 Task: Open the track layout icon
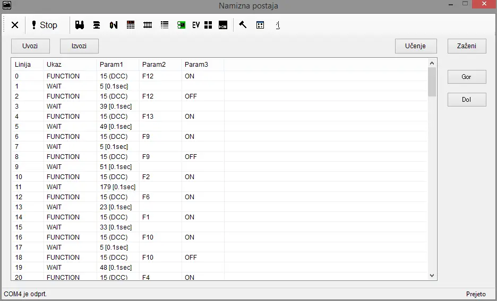click(148, 25)
